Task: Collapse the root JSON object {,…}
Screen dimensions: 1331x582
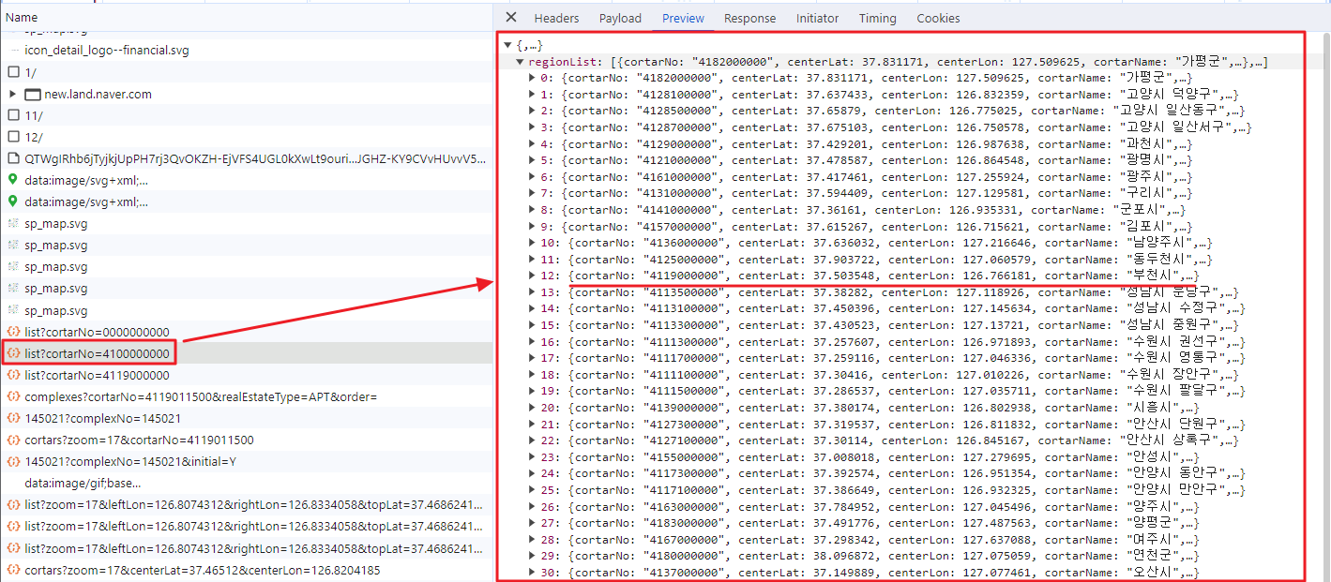Action: [x=507, y=45]
